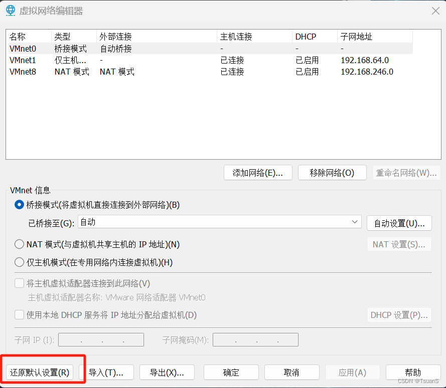Click the 取消 button
The image size is (446, 388).
click(x=292, y=372)
